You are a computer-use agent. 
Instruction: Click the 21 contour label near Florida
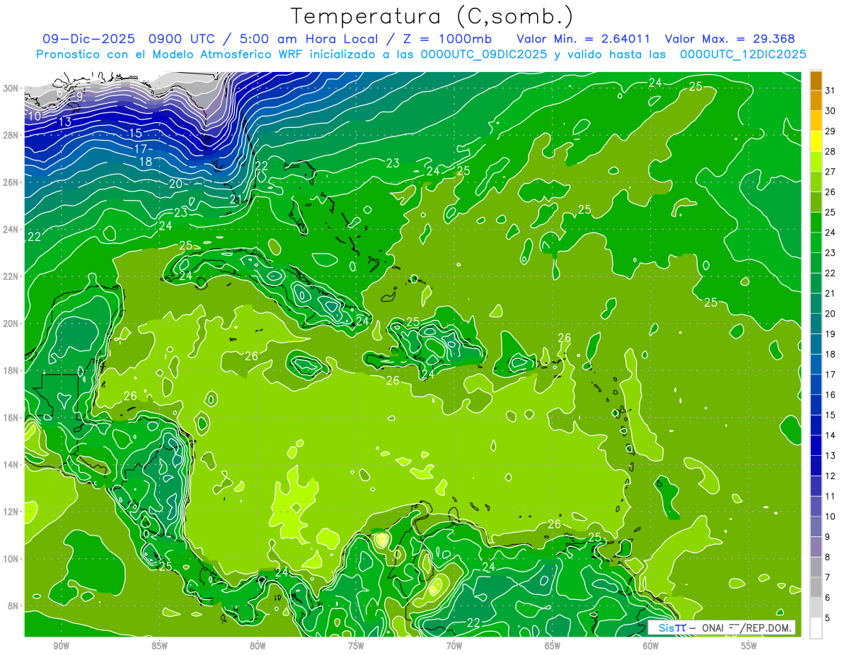236,199
